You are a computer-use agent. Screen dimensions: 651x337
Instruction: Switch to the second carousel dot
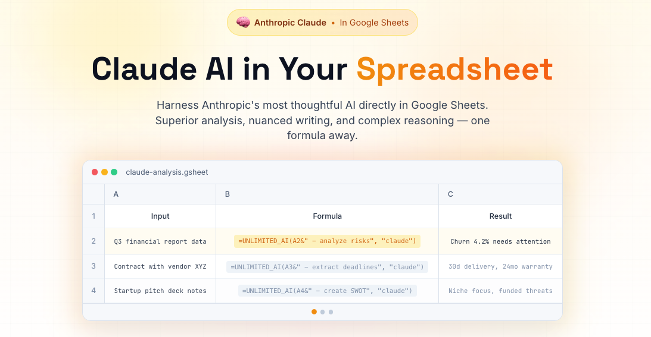pos(323,312)
